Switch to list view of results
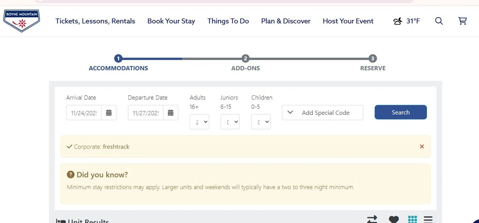Viewport: 479px width, 223px height. (x=428, y=219)
